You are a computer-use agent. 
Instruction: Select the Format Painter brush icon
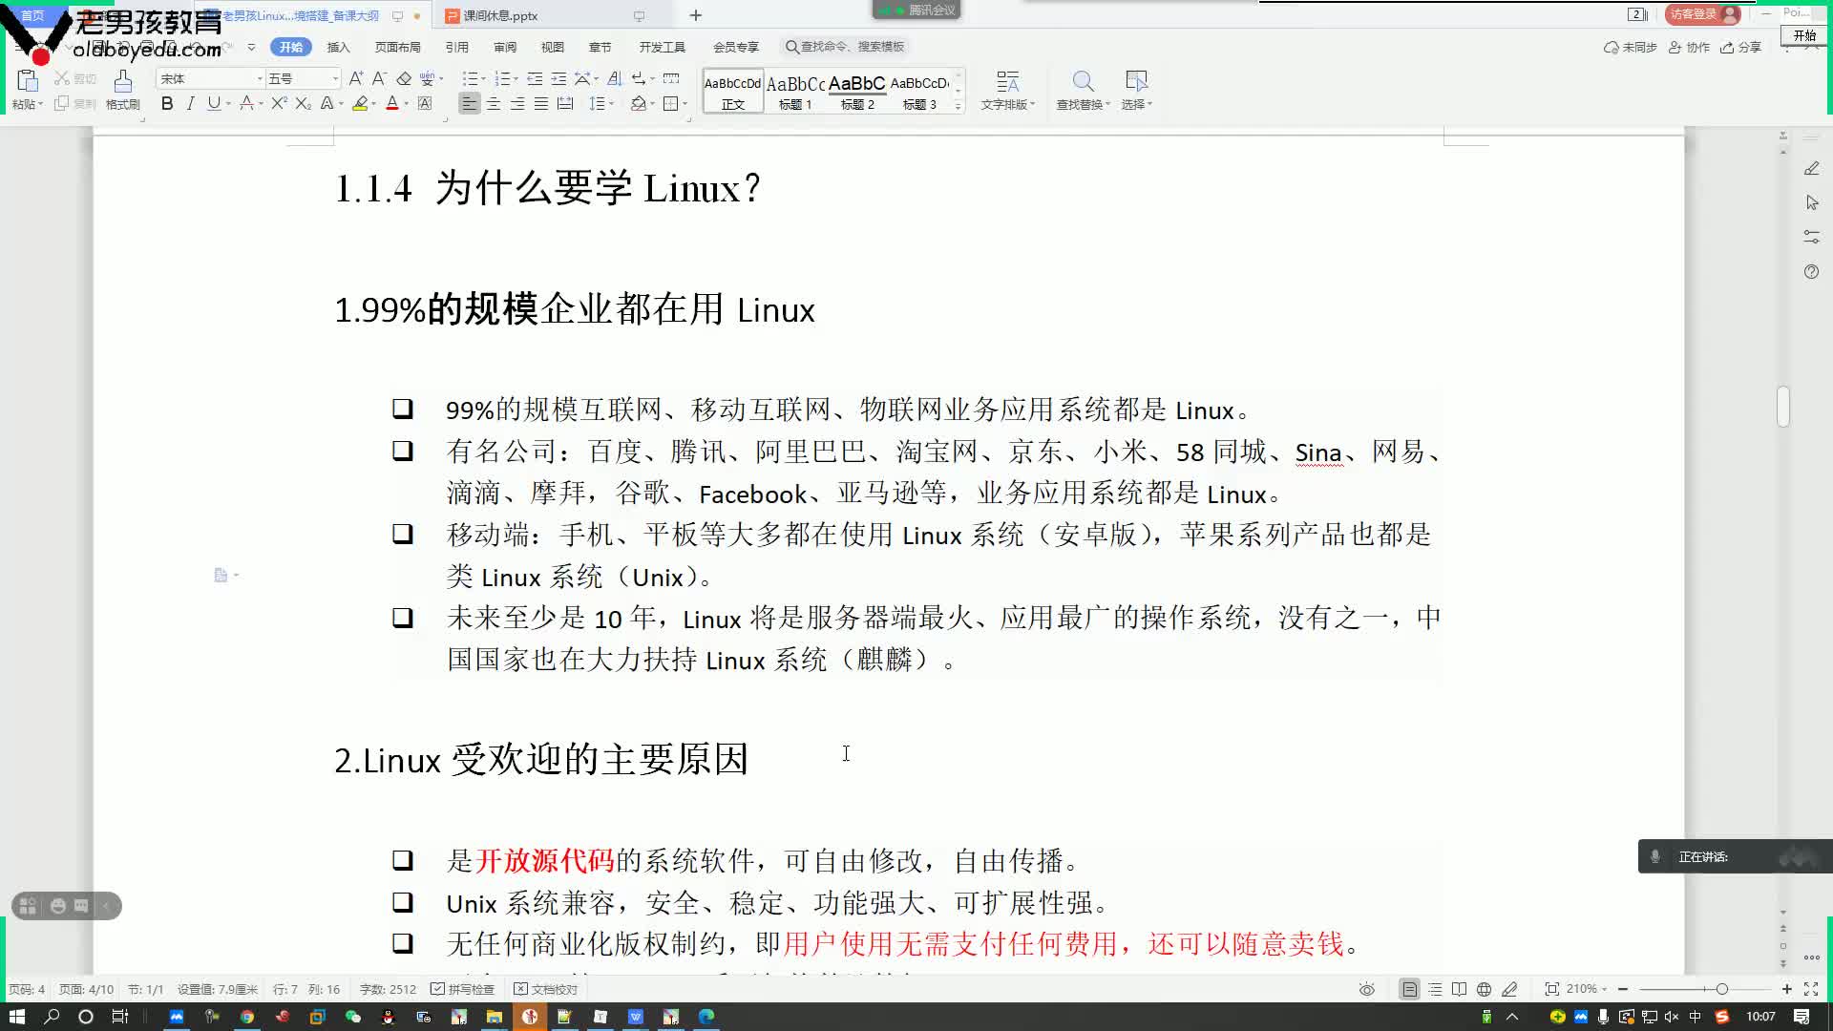click(x=122, y=82)
